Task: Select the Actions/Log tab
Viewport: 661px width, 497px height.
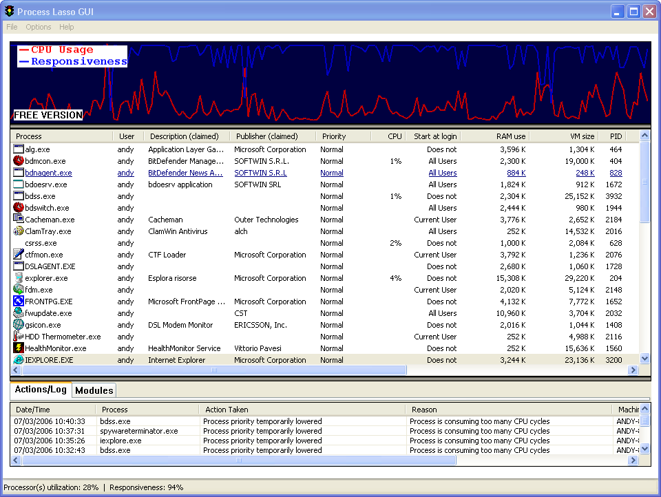Action: point(41,390)
